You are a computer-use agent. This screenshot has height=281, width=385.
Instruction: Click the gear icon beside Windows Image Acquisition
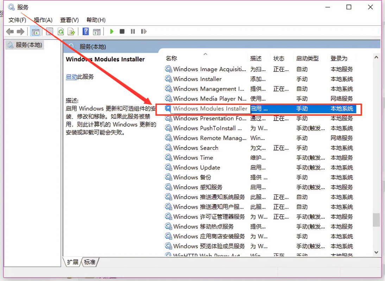[x=169, y=69]
